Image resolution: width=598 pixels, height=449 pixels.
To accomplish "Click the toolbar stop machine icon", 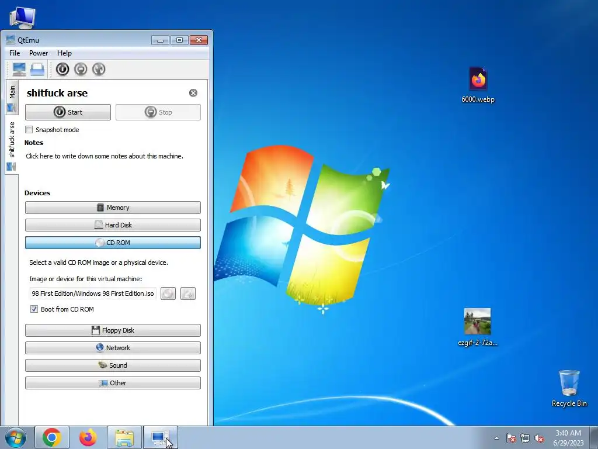I will click(x=81, y=69).
